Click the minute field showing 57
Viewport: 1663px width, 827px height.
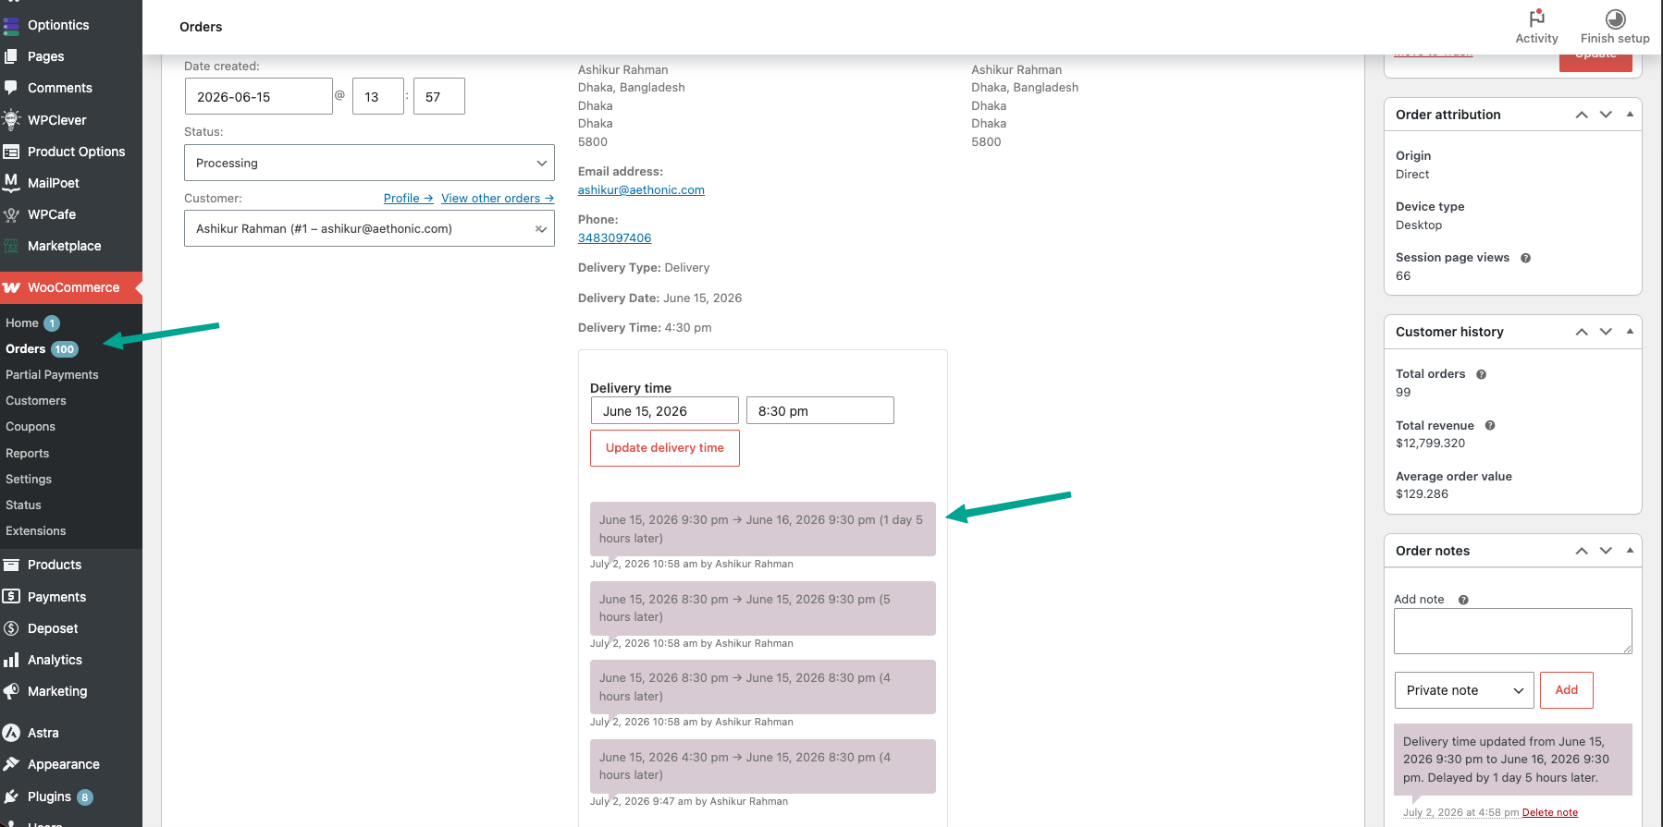439,96
